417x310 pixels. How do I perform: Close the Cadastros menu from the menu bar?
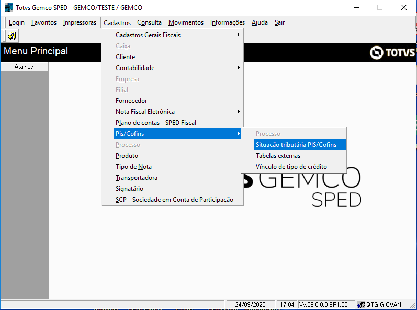(117, 23)
